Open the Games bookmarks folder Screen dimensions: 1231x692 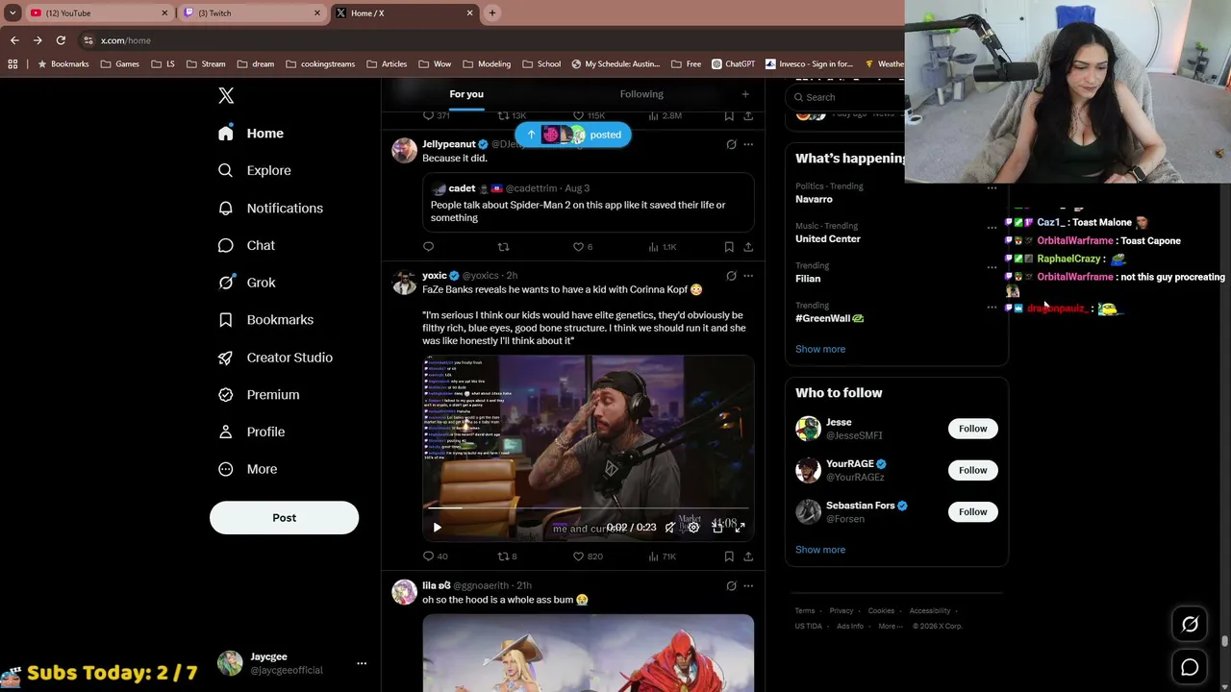(x=120, y=64)
